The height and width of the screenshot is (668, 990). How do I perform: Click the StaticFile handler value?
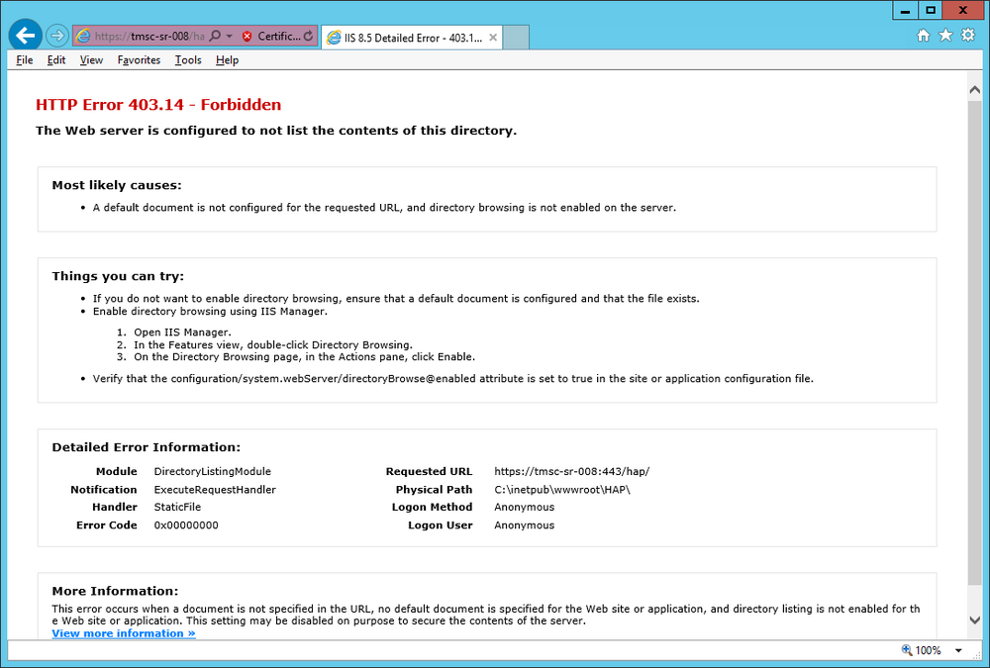(x=177, y=507)
